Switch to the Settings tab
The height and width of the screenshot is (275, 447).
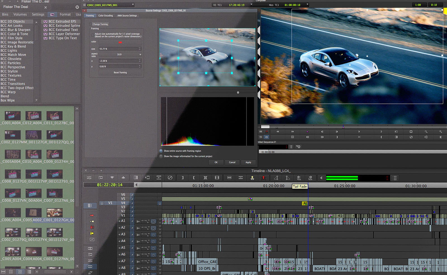tap(38, 15)
